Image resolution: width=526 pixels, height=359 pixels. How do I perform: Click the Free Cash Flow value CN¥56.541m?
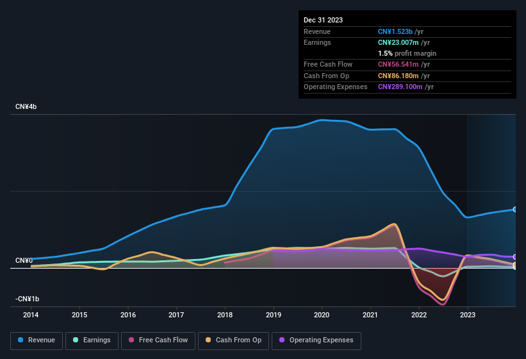[x=397, y=64]
